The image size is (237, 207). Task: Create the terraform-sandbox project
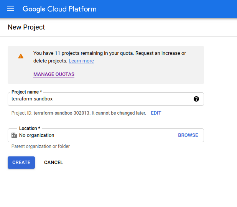click(x=21, y=163)
